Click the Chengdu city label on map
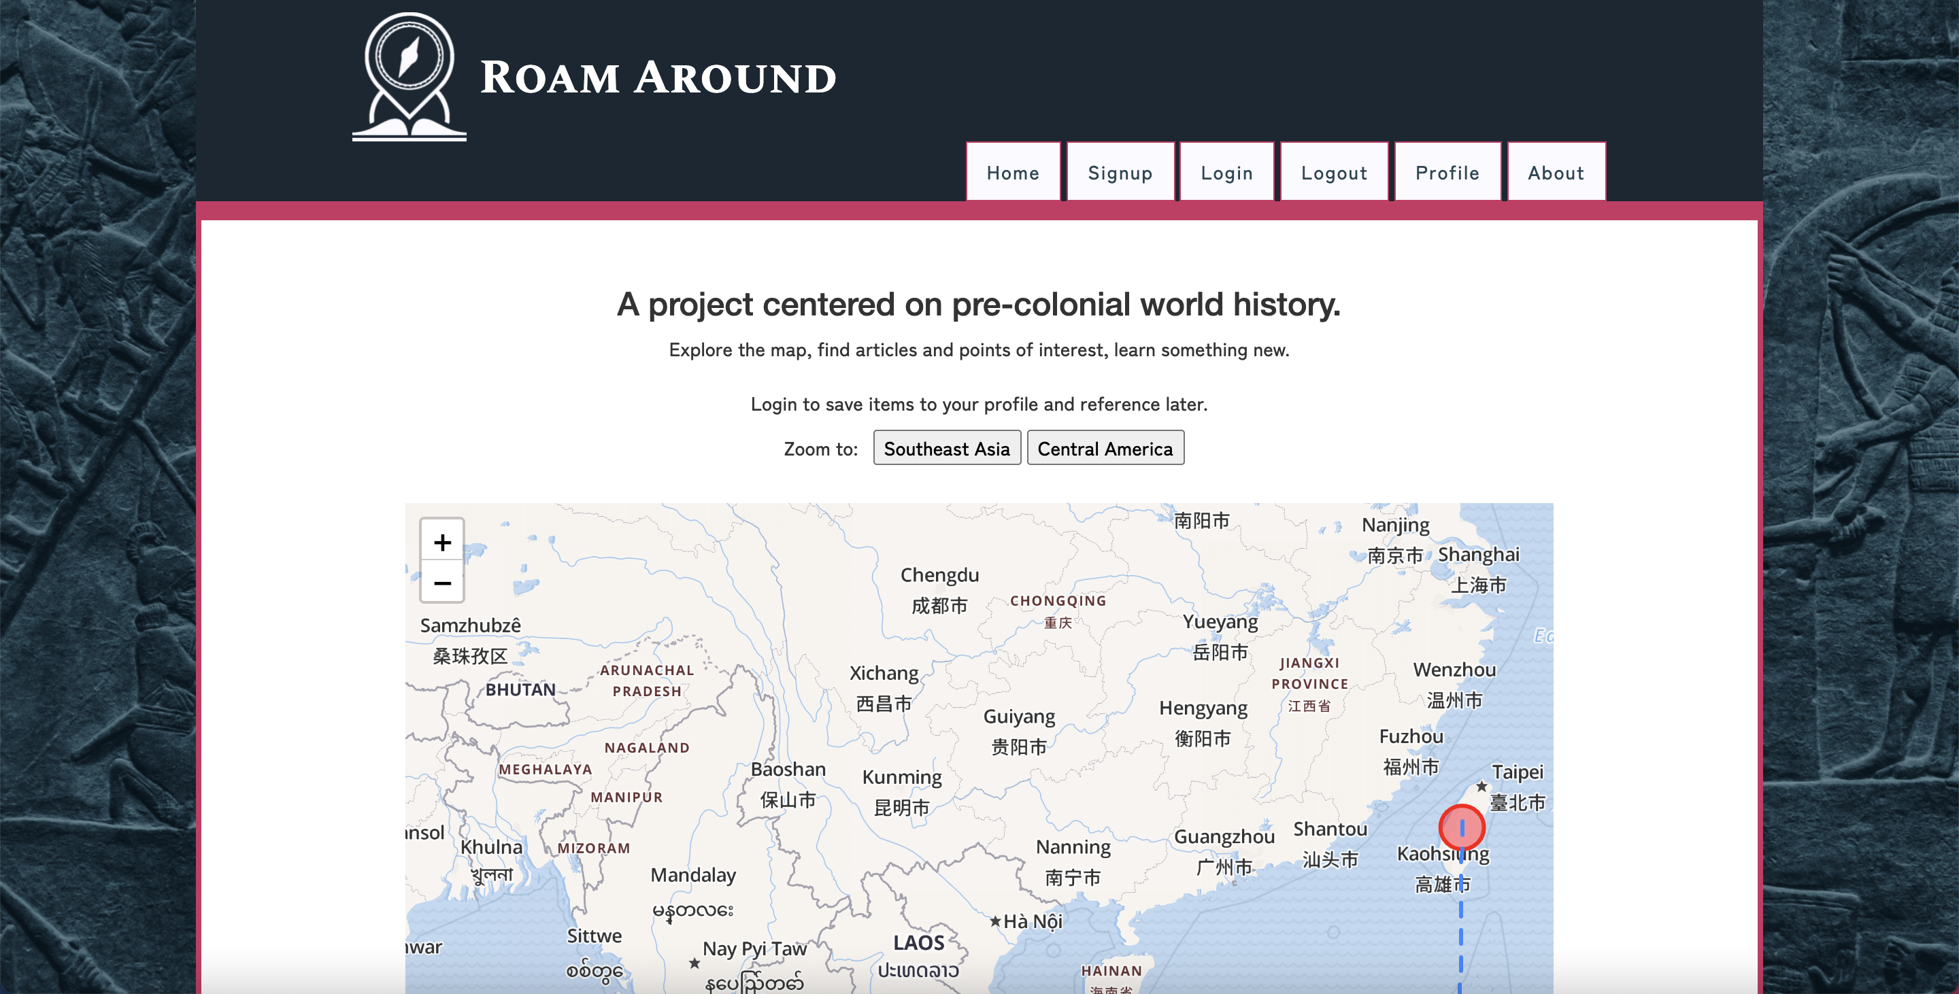The width and height of the screenshot is (1959, 994). (x=939, y=575)
